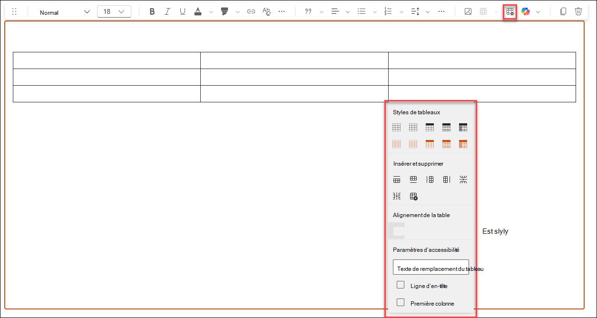
Task: Apply the font color
Action: tap(198, 12)
